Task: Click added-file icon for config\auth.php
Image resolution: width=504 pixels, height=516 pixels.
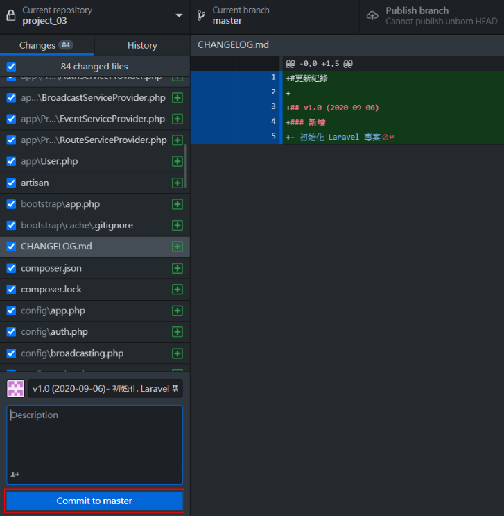Action: point(177,332)
